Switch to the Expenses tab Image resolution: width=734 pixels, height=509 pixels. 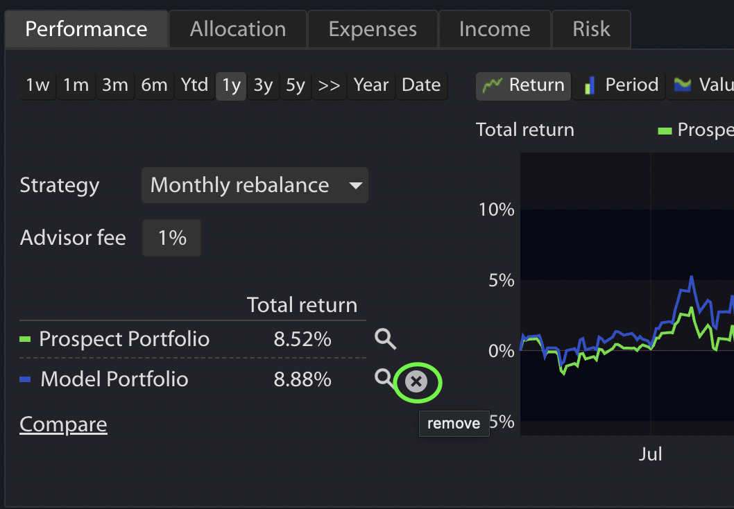point(373,29)
